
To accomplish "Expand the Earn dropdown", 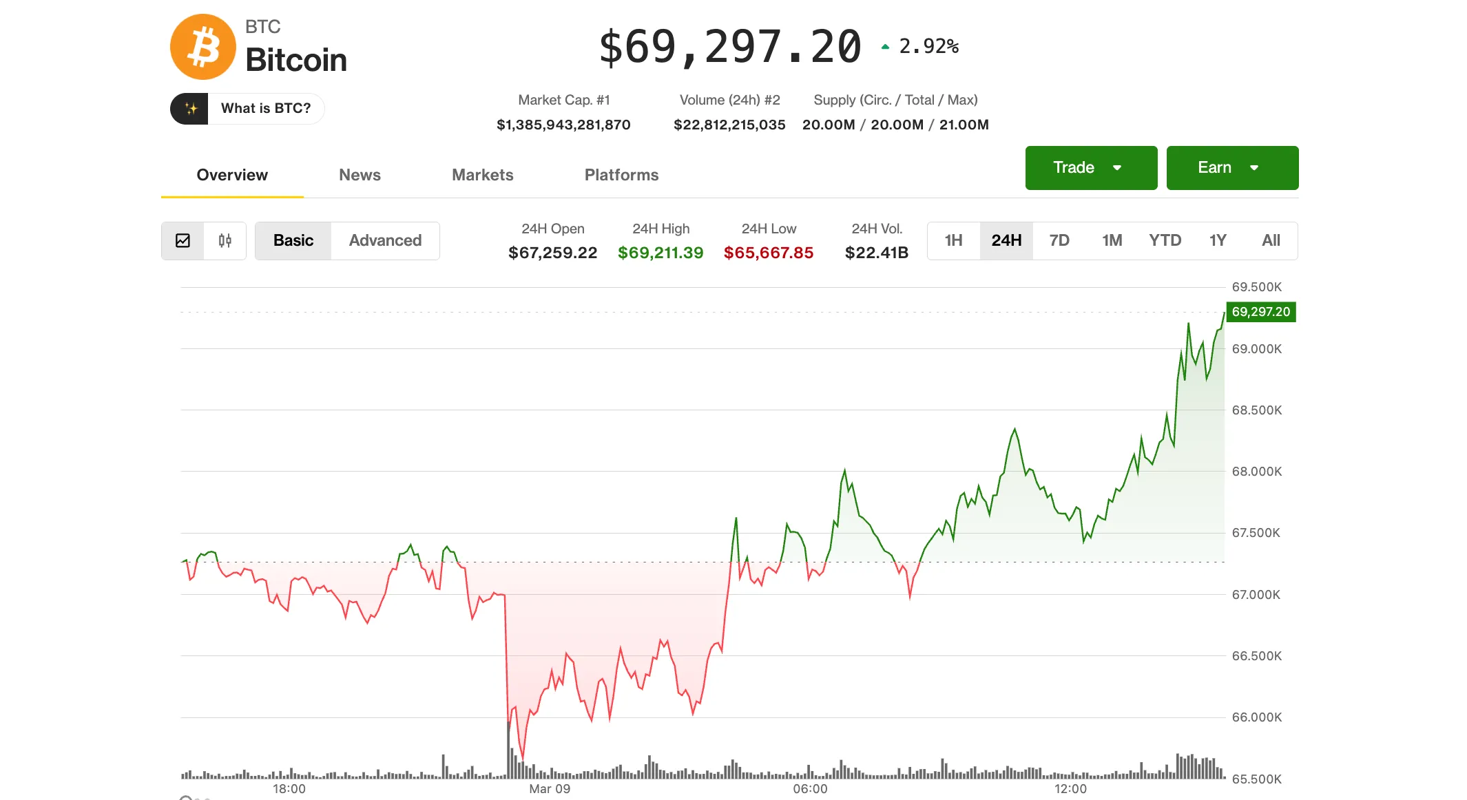I will click(x=1231, y=167).
